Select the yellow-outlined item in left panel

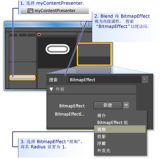[x=22, y=78]
